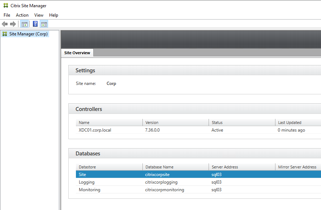321x210 pixels.
Task: Click the Citrix logo in title bar
Action: (6, 5)
